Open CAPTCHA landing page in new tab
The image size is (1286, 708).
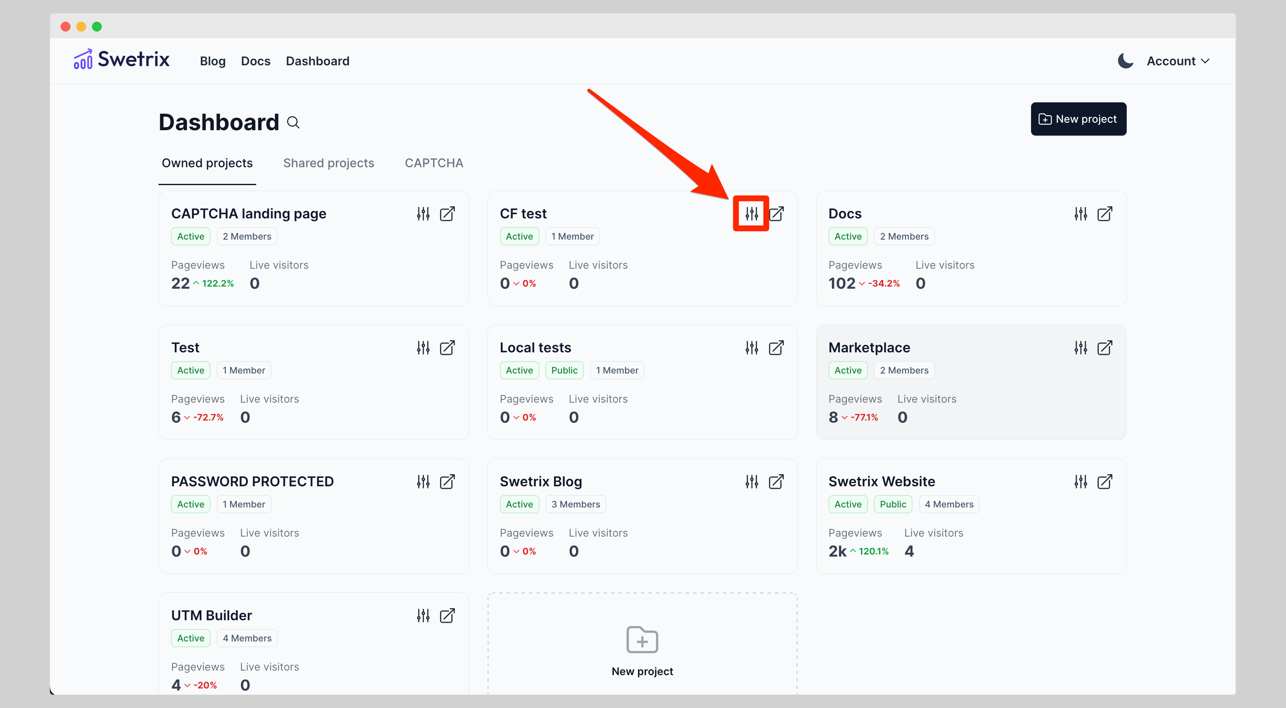point(447,214)
